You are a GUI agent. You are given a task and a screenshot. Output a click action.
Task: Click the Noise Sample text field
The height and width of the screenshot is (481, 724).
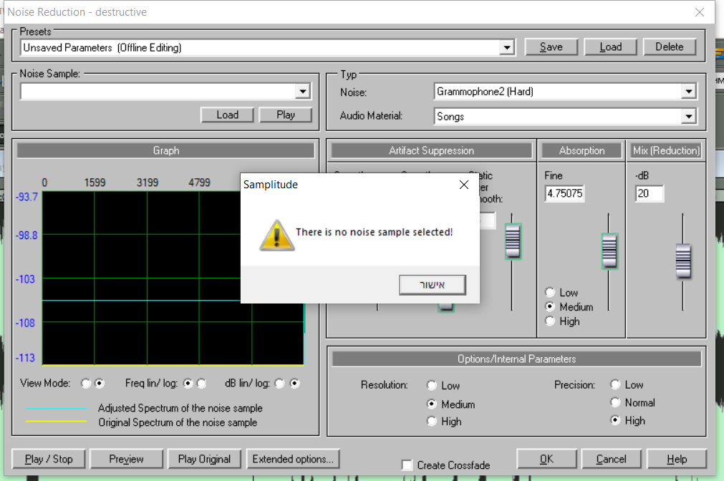coord(158,92)
